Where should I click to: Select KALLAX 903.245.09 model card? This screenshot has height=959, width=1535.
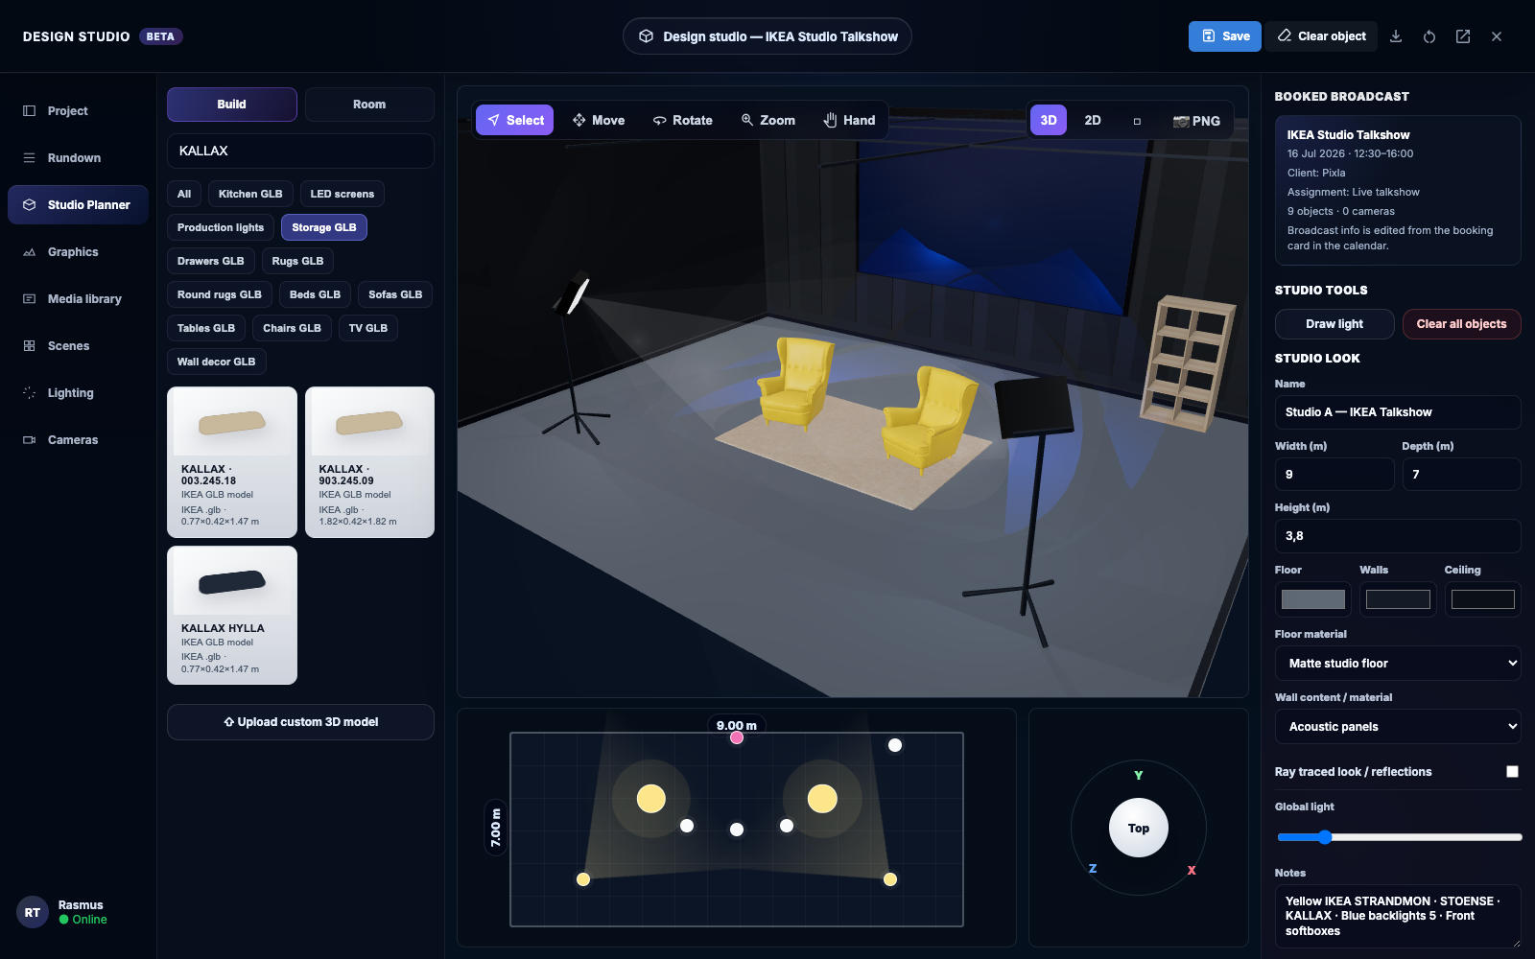click(x=370, y=462)
